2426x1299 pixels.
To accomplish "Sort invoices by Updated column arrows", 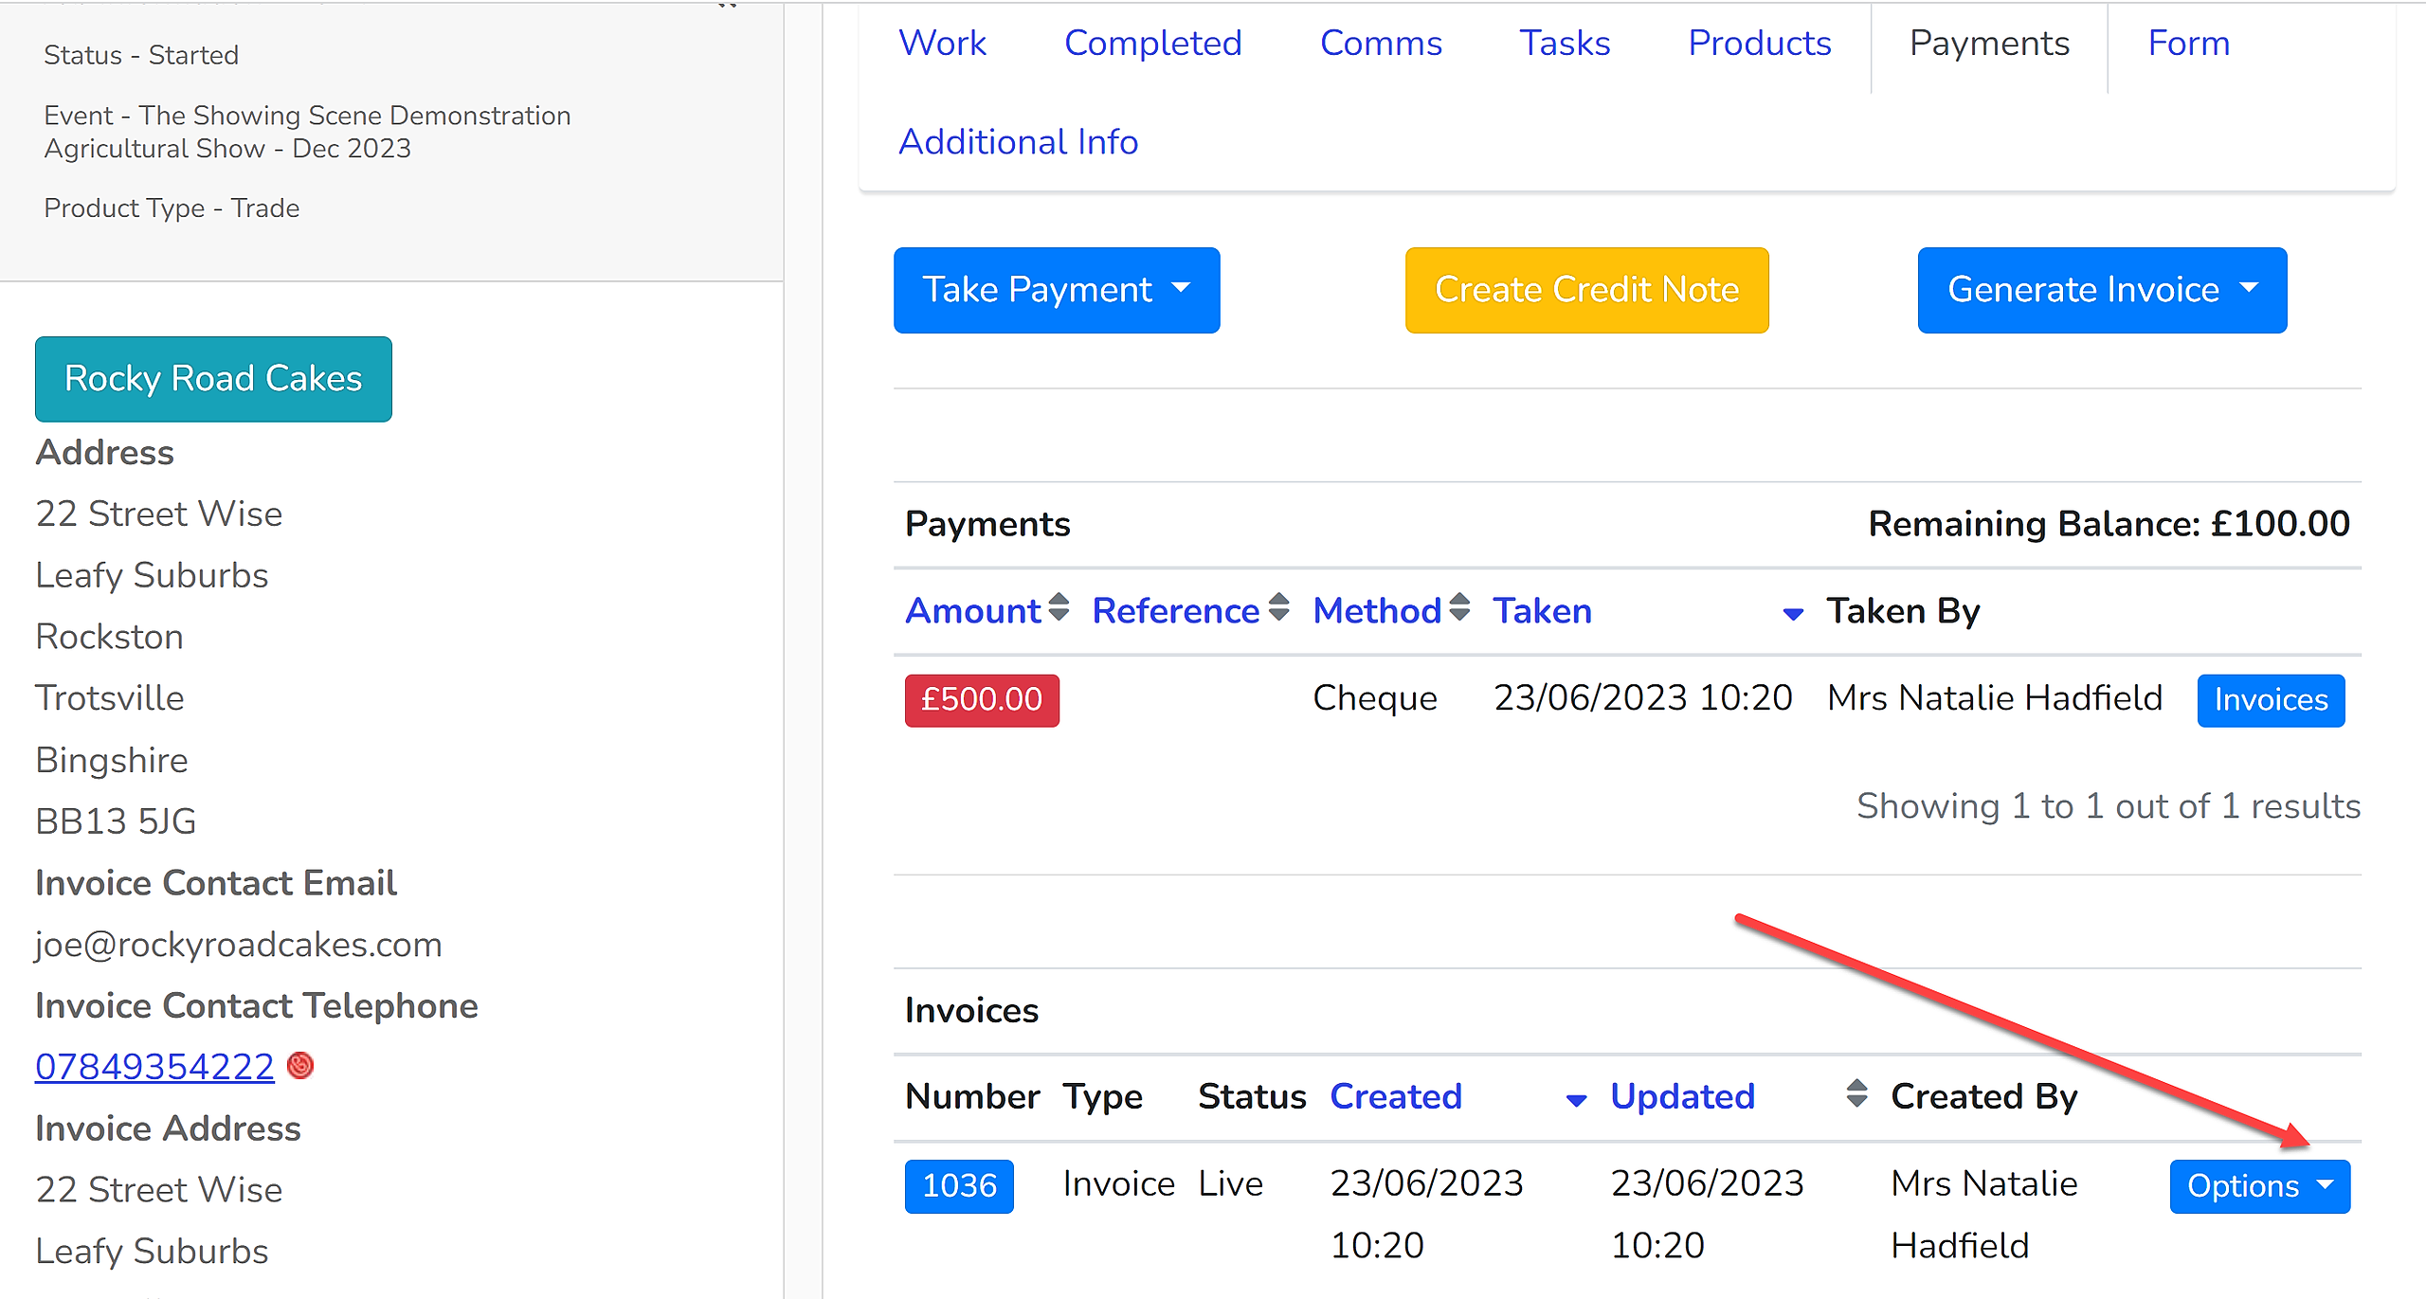I will point(1857,1093).
